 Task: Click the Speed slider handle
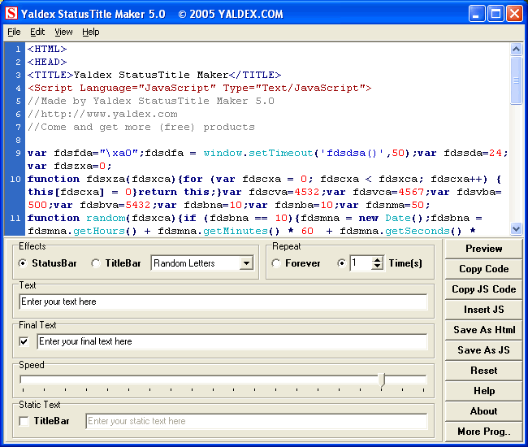point(383,380)
